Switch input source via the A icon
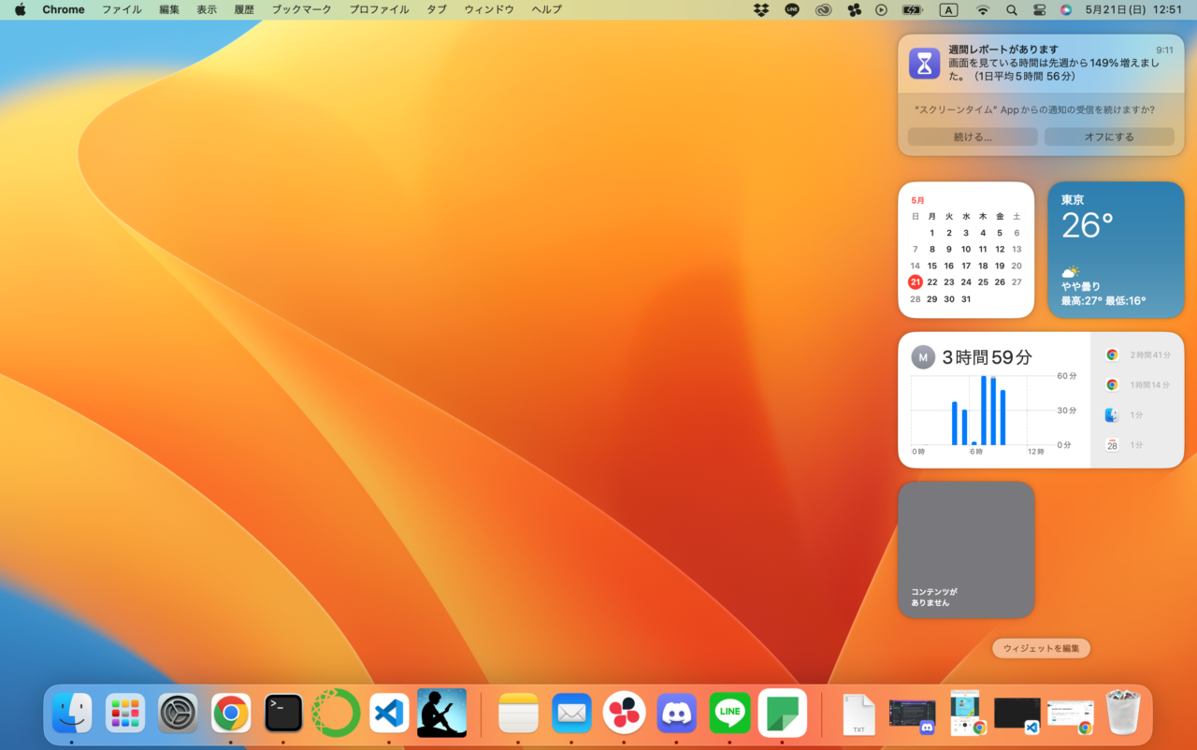The width and height of the screenshot is (1197, 750). pyautogui.click(x=948, y=9)
